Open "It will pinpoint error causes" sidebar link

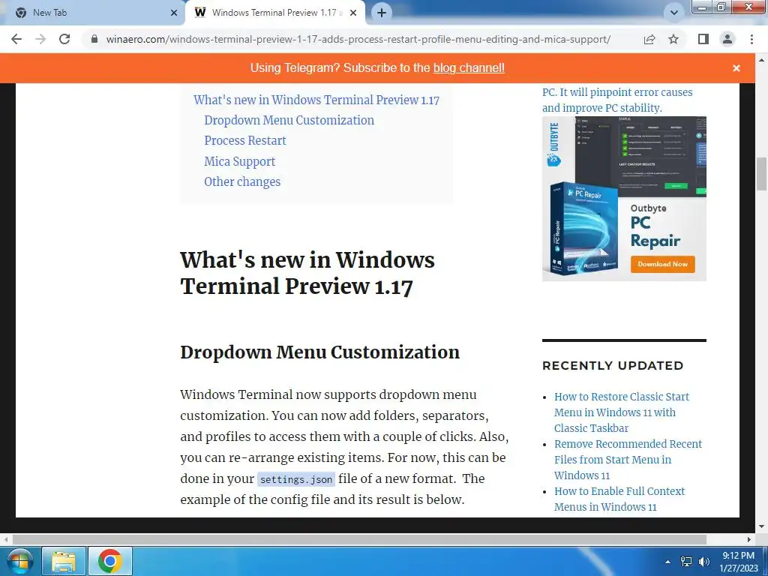click(x=617, y=100)
